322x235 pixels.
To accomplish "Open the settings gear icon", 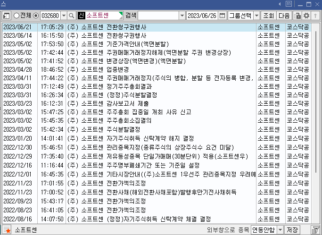I will tap(306, 16).
